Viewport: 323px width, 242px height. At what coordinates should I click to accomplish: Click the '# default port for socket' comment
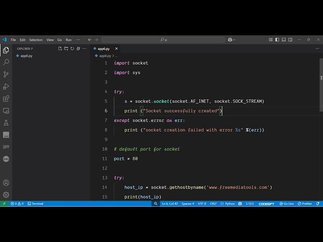coord(147,149)
